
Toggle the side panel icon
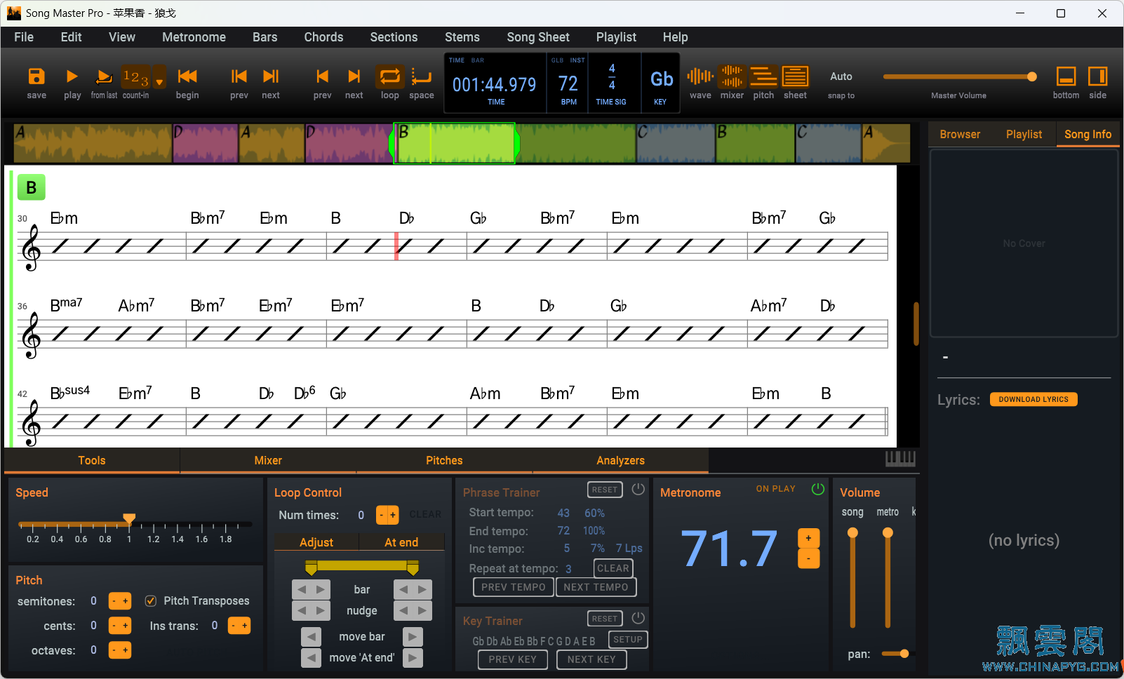click(x=1098, y=76)
